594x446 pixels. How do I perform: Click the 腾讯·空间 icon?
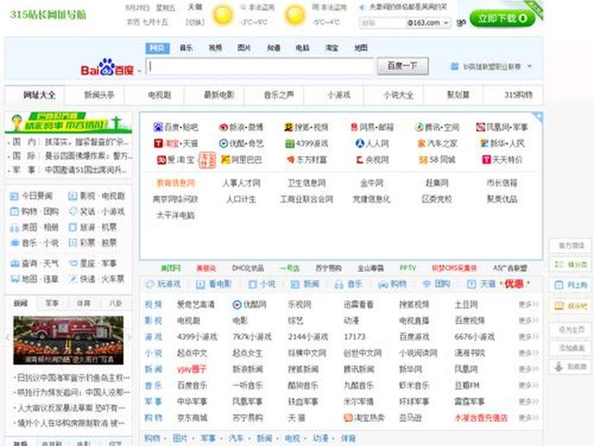pyautogui.click(x=419, y=127)
